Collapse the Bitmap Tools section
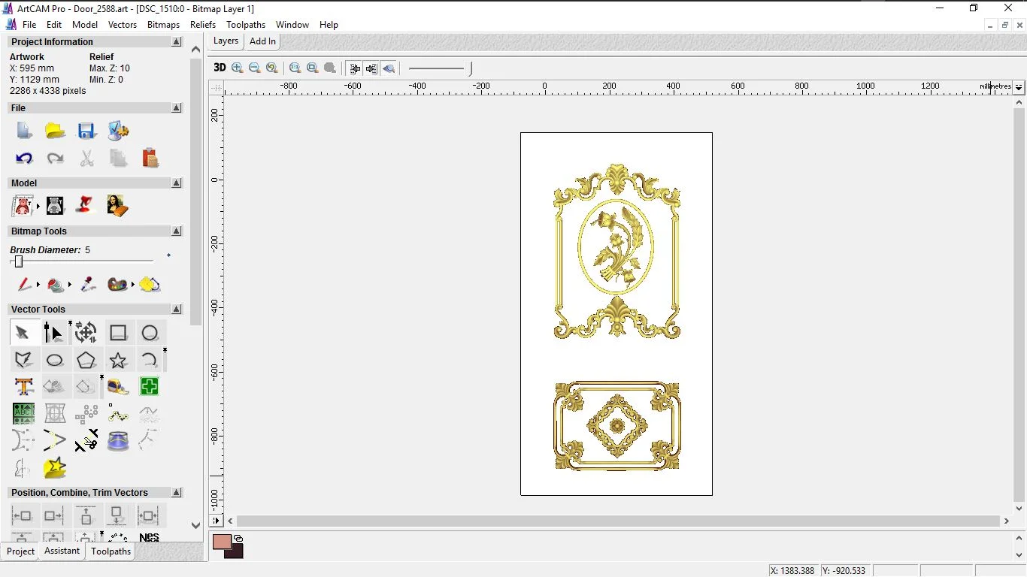This screenshot has height=577, width=1027. pos(177,231)
